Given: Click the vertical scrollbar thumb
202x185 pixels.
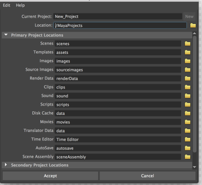Looking at the screenshot, I should point(194,94).
